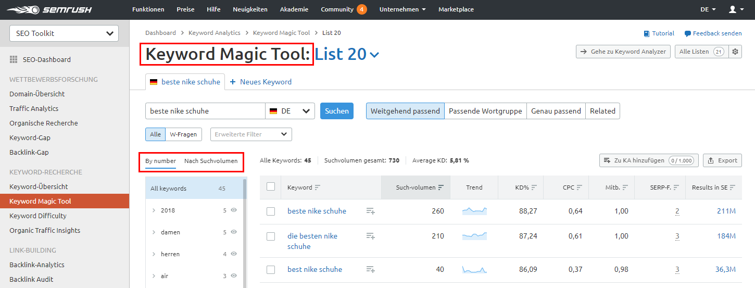Click the SEO-Dashboard grid icon

[14, 59]
